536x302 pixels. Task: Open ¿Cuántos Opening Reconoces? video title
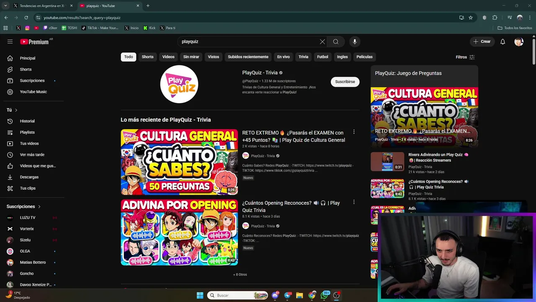pyautogui.click(x=291, y=206)
